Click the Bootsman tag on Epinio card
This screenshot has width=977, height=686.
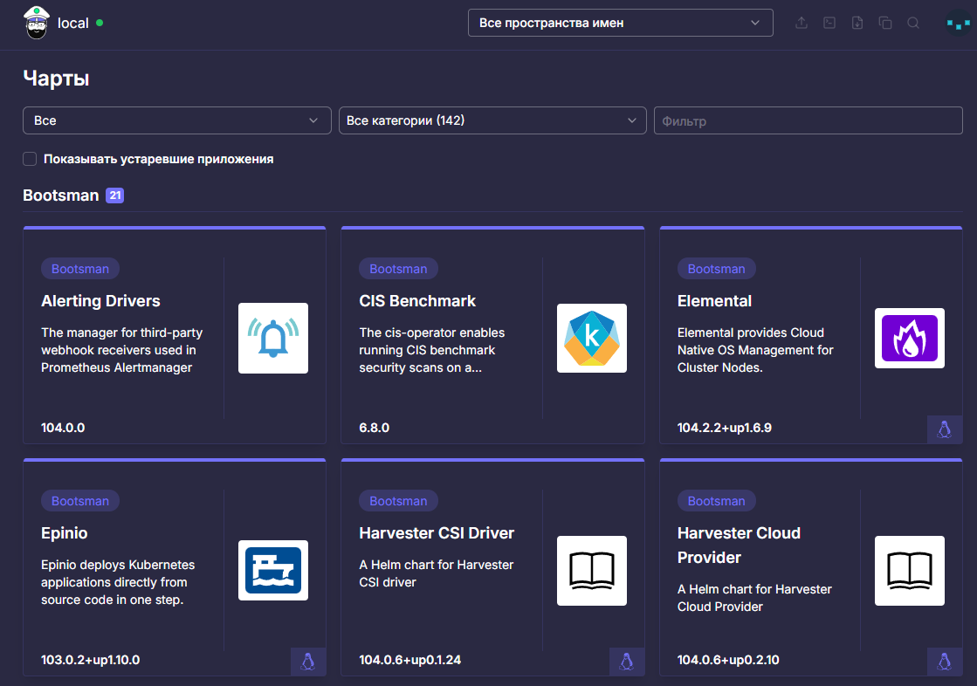click(80, 501)
